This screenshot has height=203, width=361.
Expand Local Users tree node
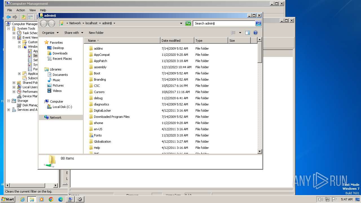(14, 87)
